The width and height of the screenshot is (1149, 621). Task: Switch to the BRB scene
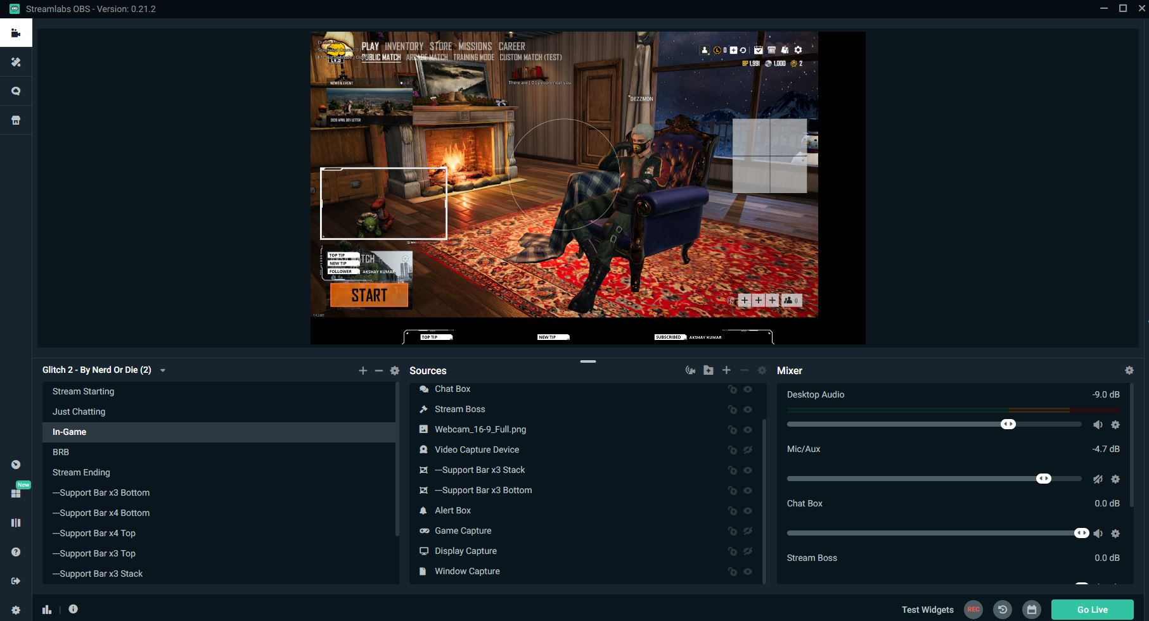click(219, 452)
